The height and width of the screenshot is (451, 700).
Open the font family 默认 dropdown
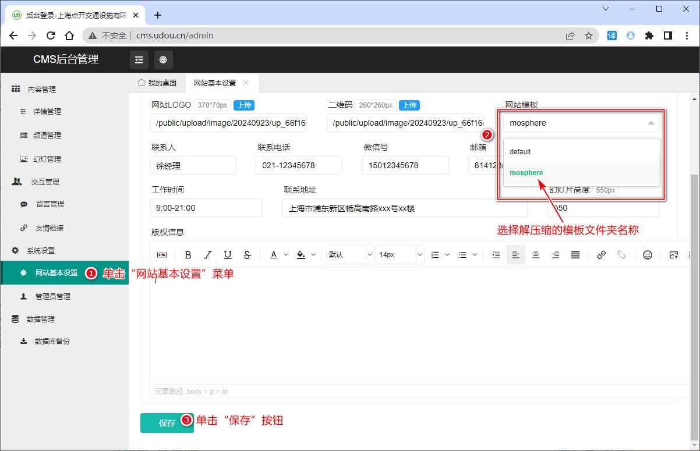pos(349,255)
